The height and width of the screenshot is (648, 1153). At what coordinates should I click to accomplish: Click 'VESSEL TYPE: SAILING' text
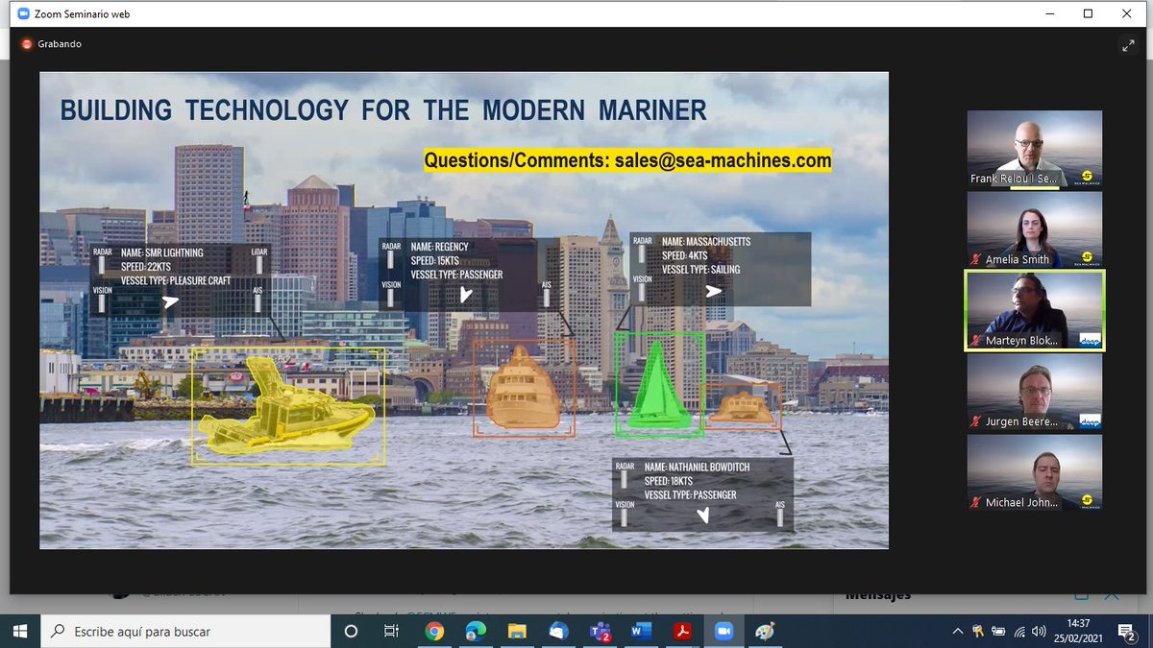click(700, 270)
